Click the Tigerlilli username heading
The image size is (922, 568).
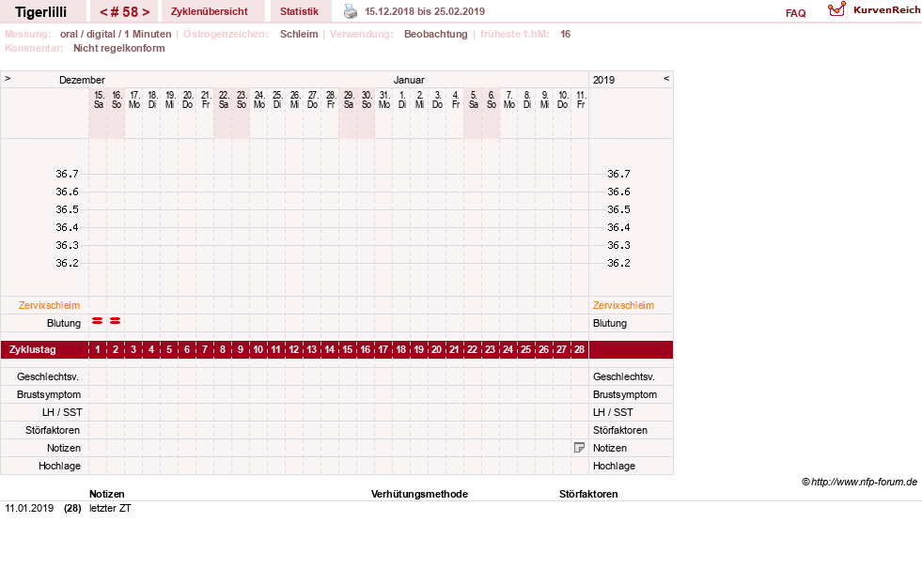click(40, 12)
